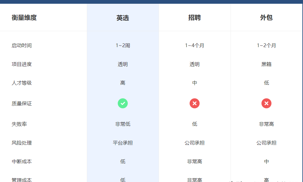Image resolution: width=303 pixels, height=182 pixels.
Task: Select the 招聘 column header
Action: (195, 17)
